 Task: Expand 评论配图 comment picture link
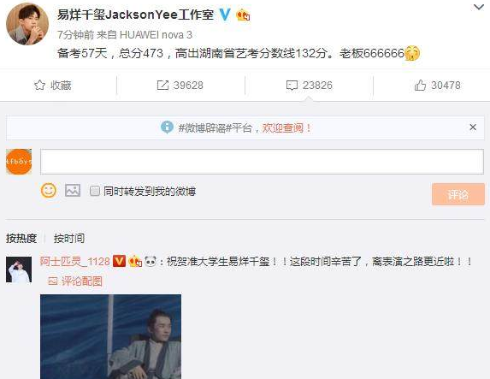point(75,281)
